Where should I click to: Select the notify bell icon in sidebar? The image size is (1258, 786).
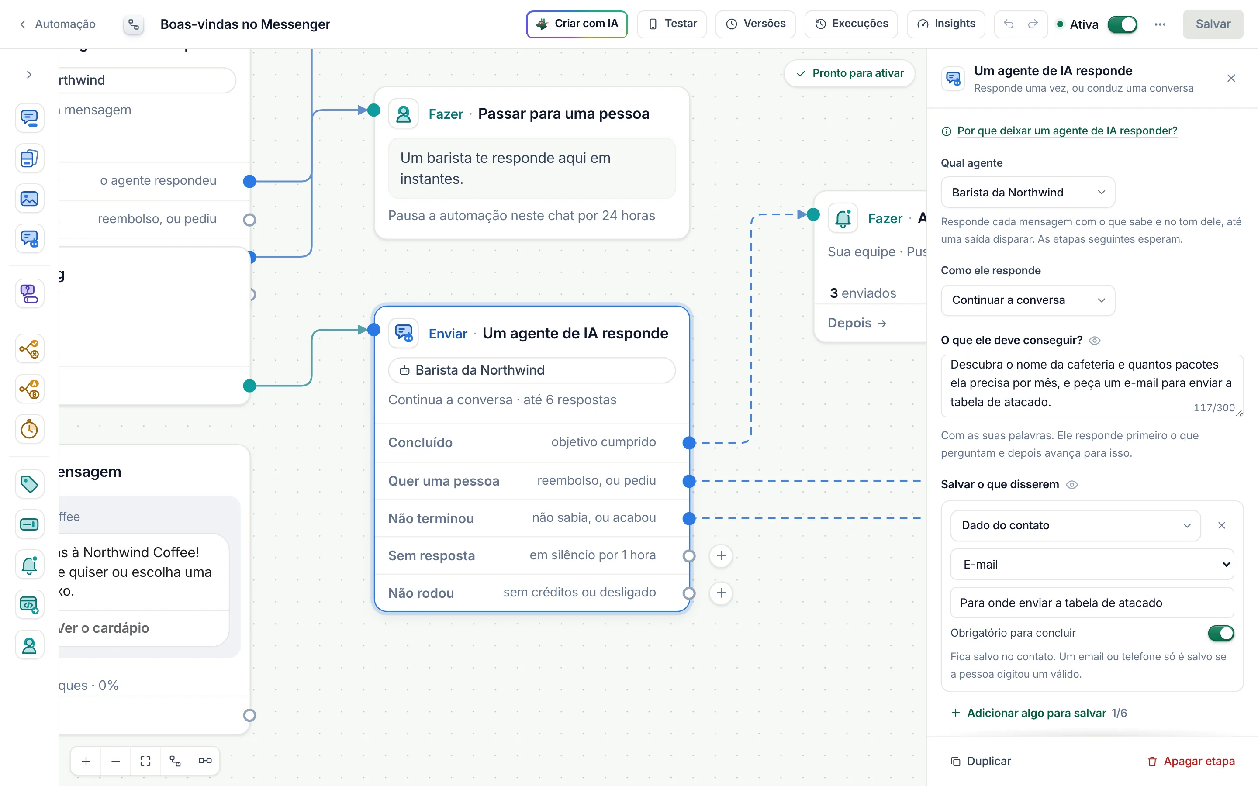pyautogui.click(x=29, y=565)
